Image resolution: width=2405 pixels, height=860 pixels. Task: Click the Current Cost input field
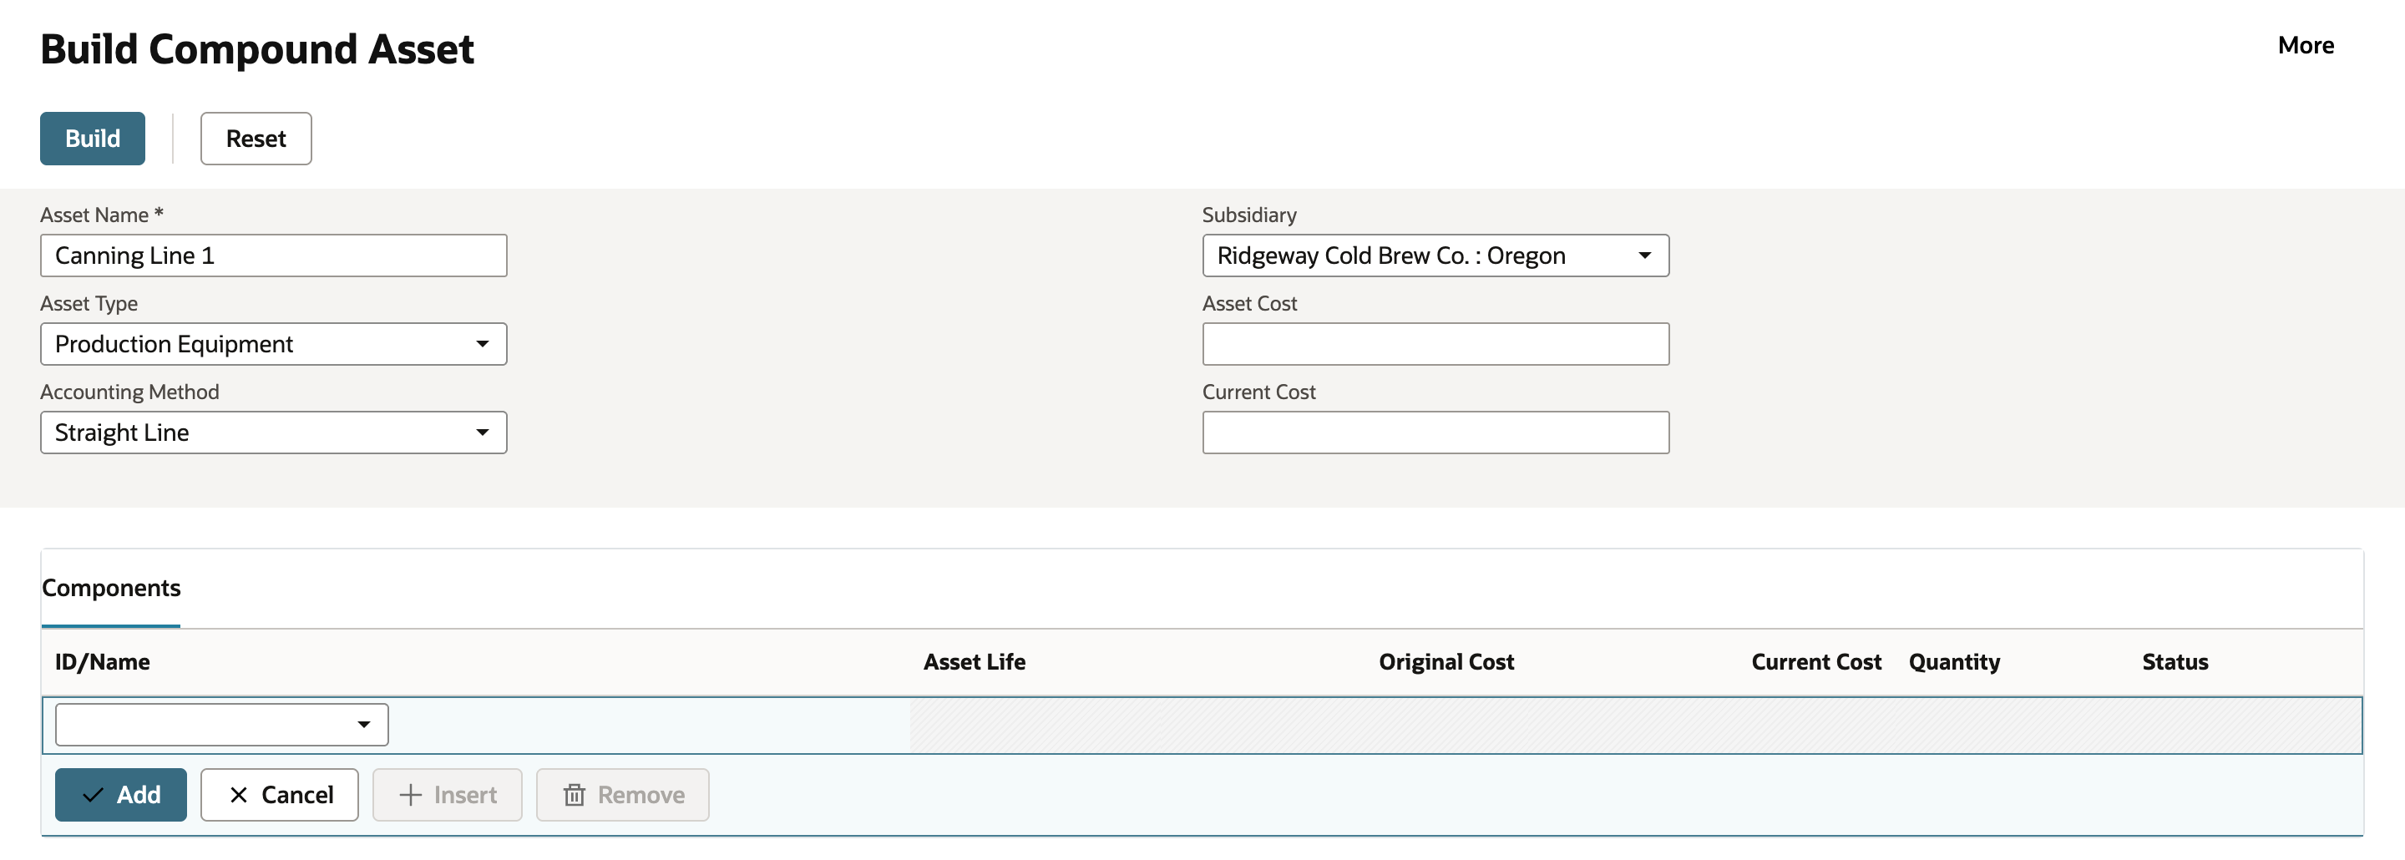[x=1435, y=433]
